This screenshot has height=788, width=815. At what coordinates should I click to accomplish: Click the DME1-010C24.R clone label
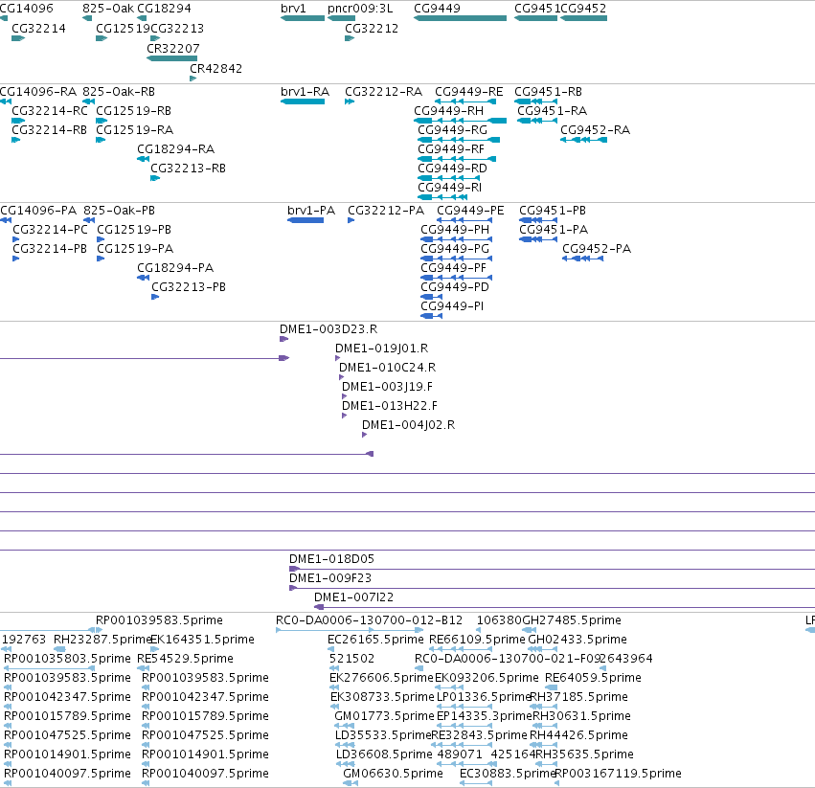click(387, 368)
